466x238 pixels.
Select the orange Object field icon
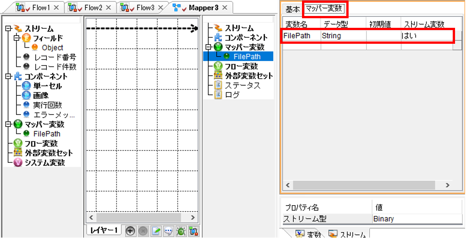(35, 47)
